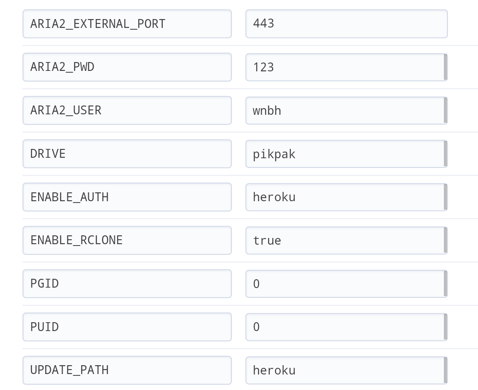Click the ENABLE_AUTH key field
Viewport: 478px width, 390px height.
click(127, 197)
